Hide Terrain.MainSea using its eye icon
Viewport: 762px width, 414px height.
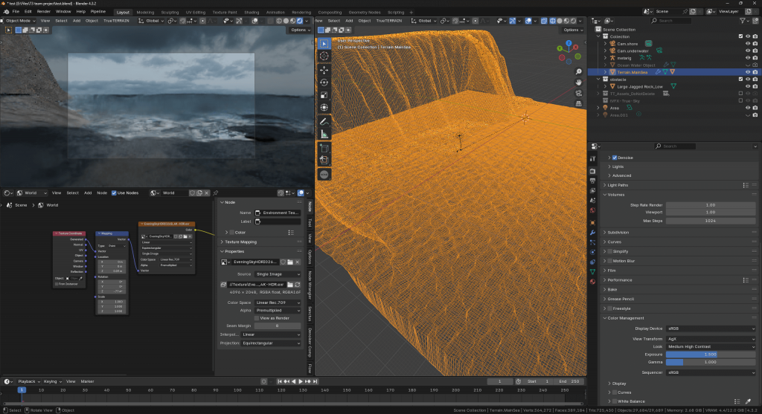[x=747, y=72]
